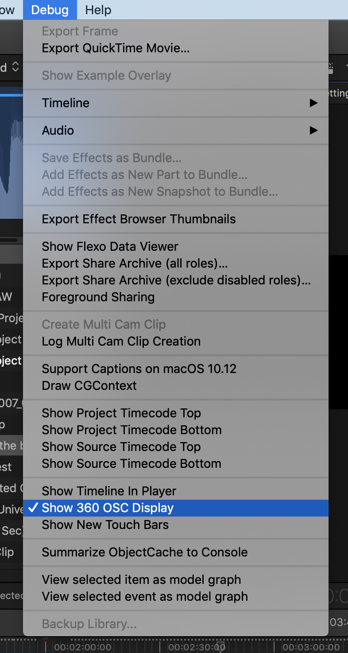Image resolution: width=348 pixels, height=653 pixels.
Task: Enable Show Project Timecode Top
Action: click(121, 413)
